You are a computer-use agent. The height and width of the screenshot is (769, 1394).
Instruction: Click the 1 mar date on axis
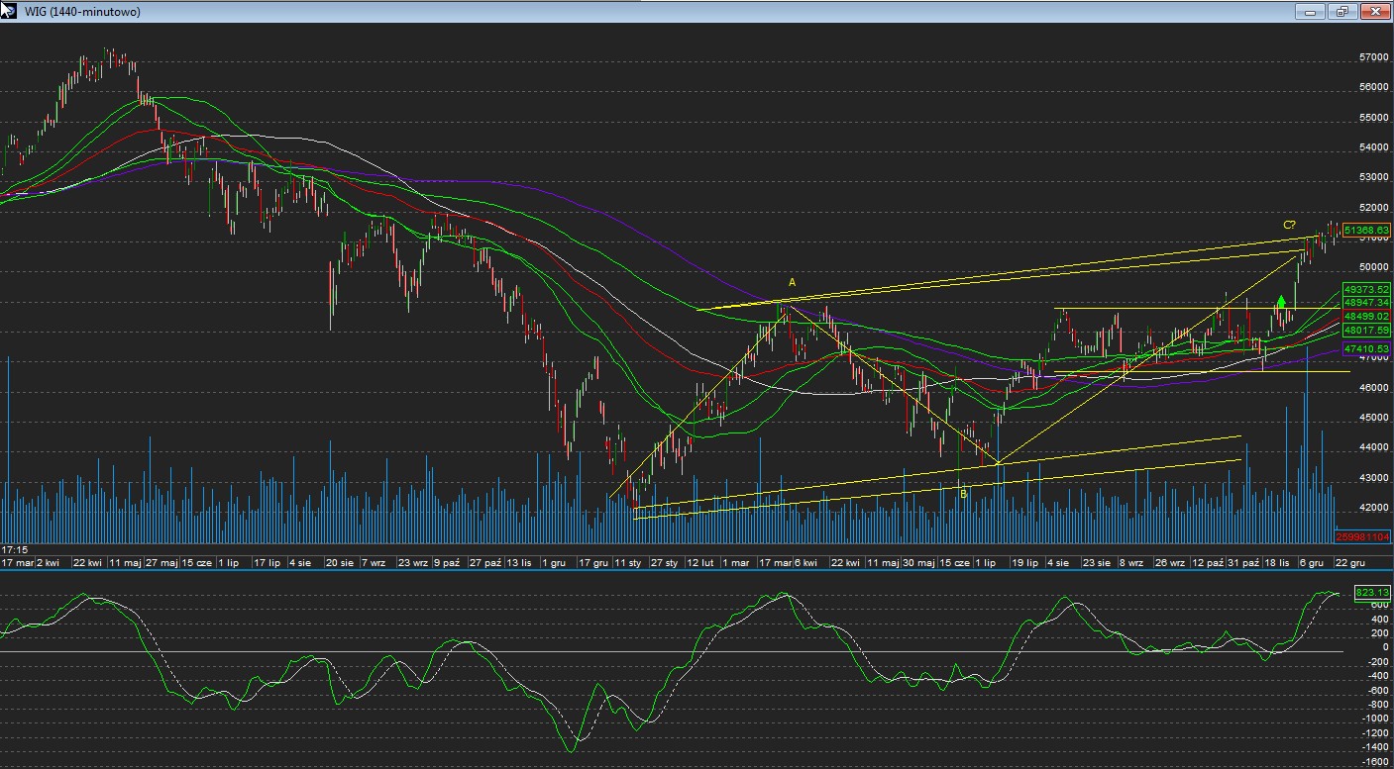[736, 562]
